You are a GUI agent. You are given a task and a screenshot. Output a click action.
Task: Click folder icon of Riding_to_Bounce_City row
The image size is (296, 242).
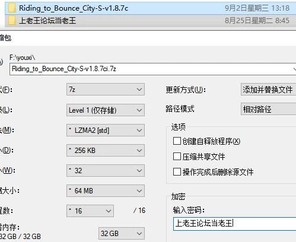coord(12,8)
